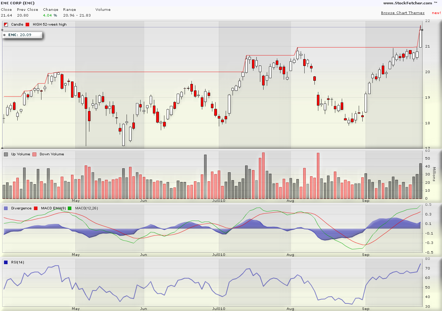The width and height of the screenshot is (442, 311).
Task: Click the EMC: 20.09 price tooltip
Action: pos(22,35)
